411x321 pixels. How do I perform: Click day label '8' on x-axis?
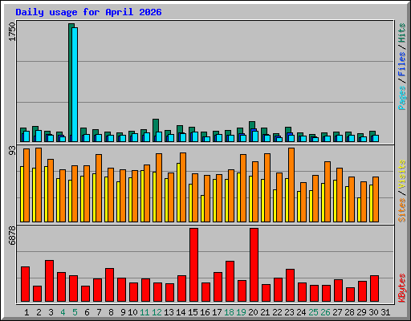pos(111,312)
